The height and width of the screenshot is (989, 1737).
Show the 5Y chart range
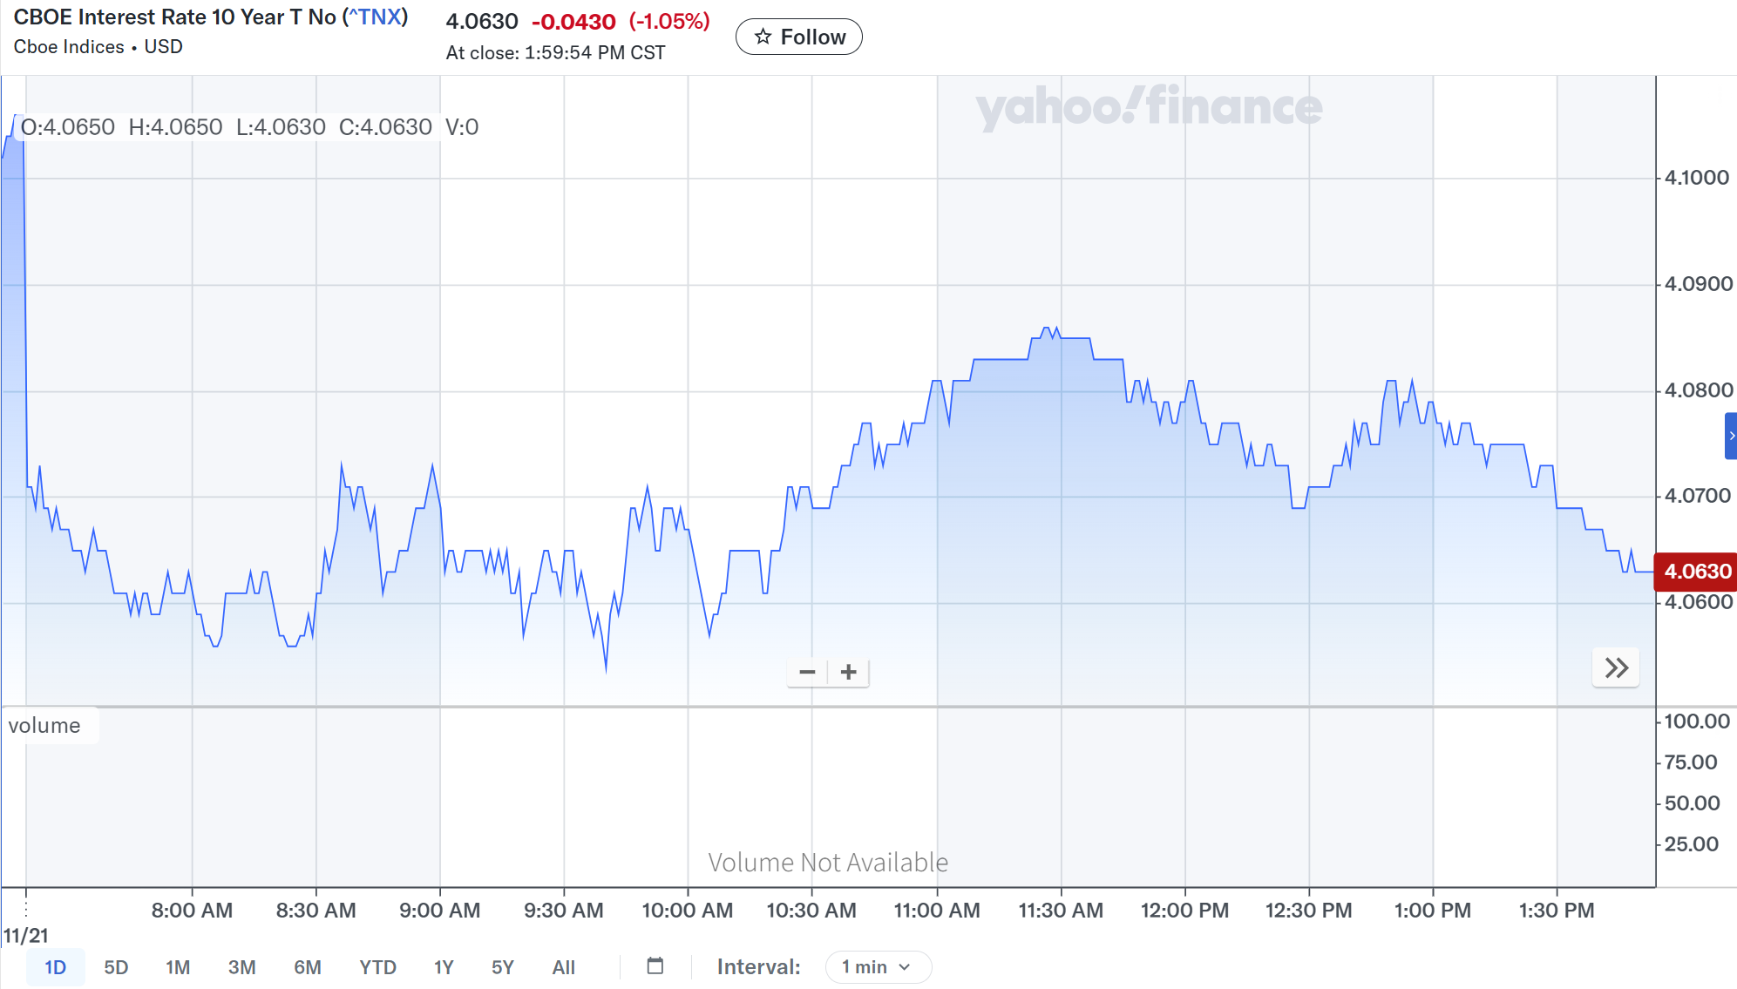coord(503,967)
